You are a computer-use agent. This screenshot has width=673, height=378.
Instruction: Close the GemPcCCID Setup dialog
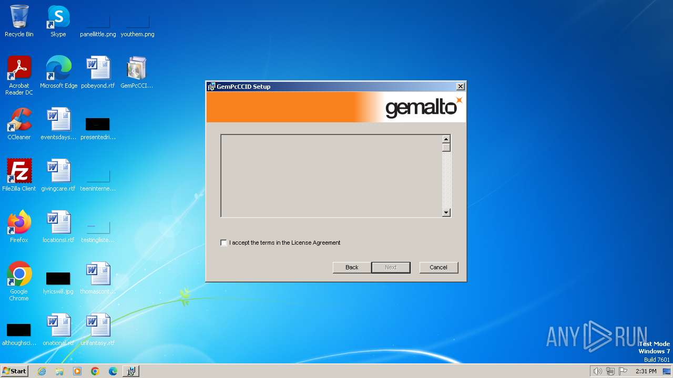(x=460, y=87)
